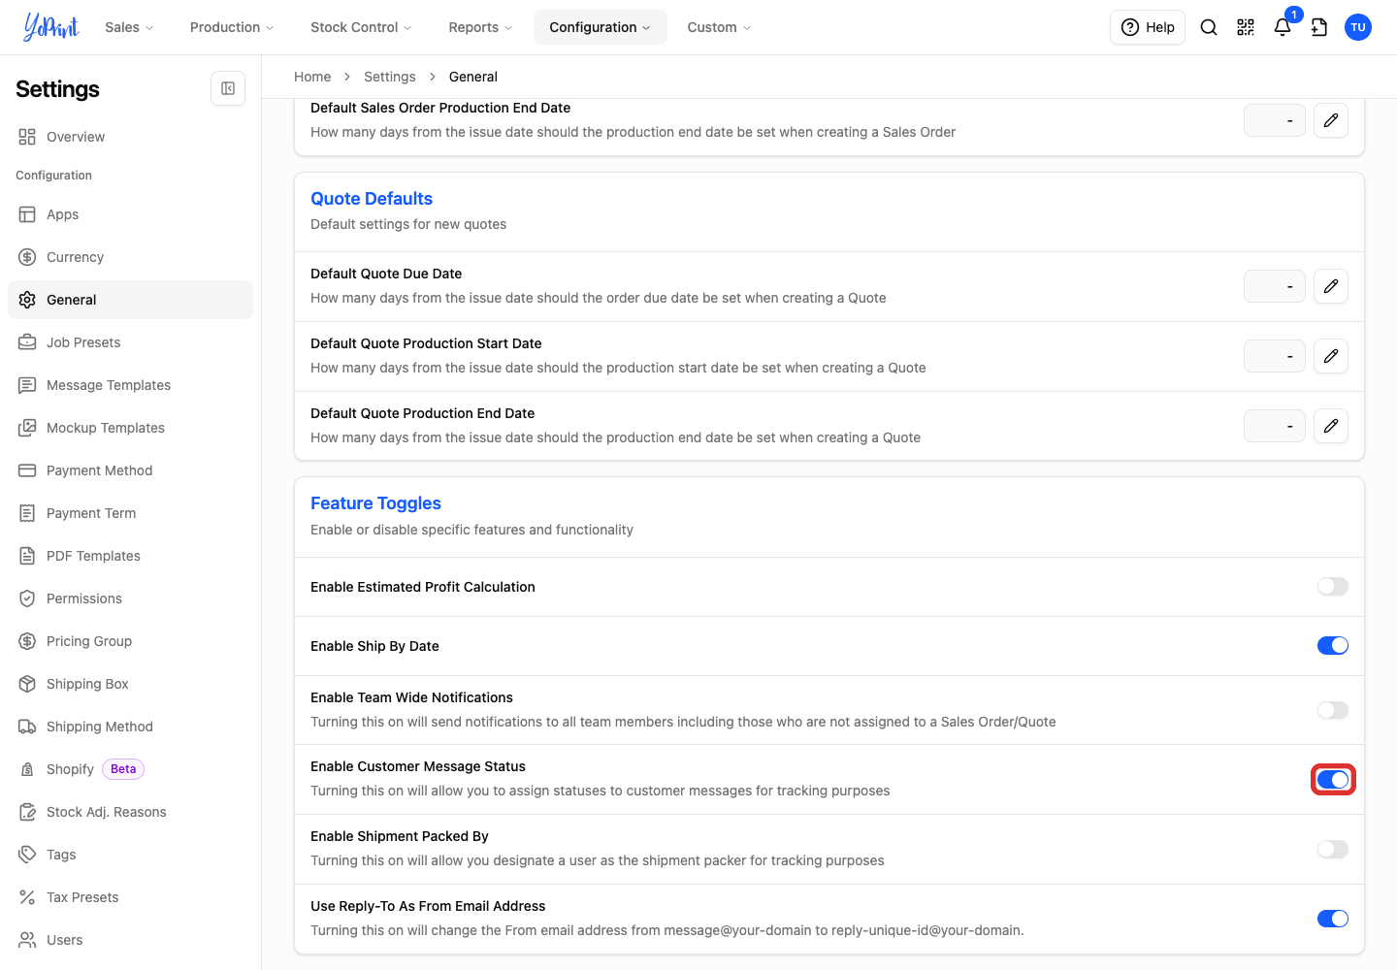The height and width of the screenshot is (970, 1397).
Task: Edit Default Sales Order Production End Date
Action: (x=1331, y=120)
